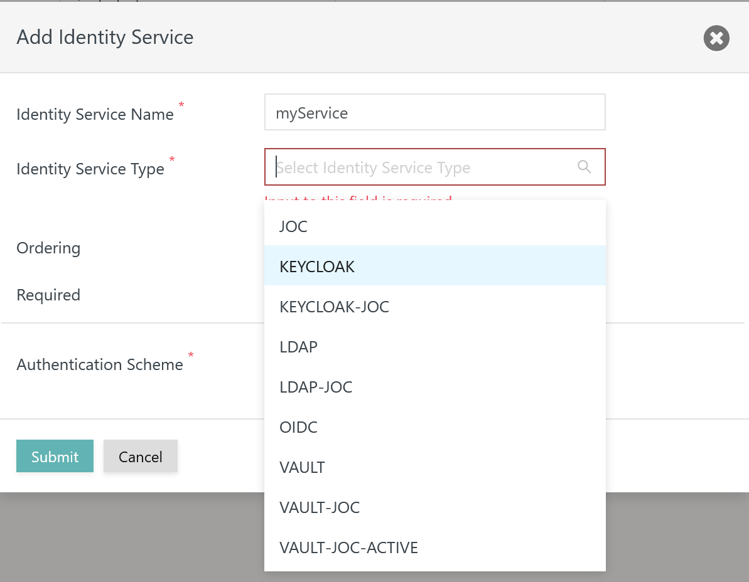This screenshot has height=582, width=749.
Task: Click the Identity Service Type label
Action: (90, 169)
